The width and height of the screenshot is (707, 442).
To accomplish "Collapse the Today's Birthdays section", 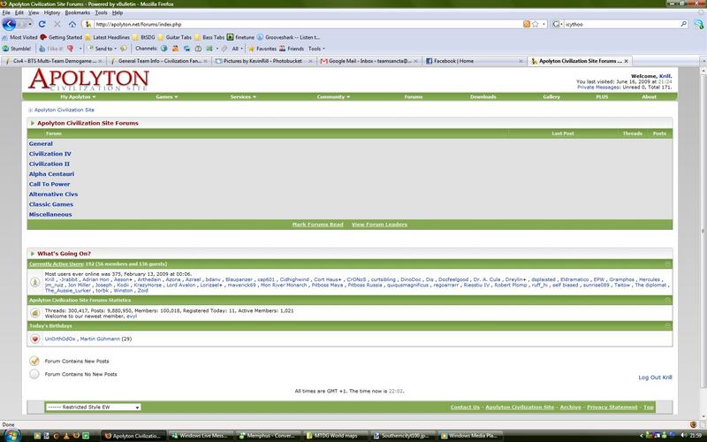I will point(667,326).
